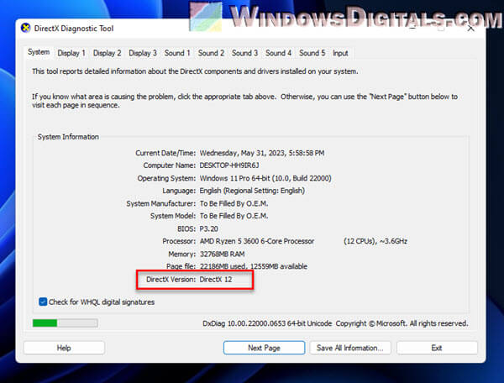Go to the Sound 4 tab
Viewport: 504px width, 383px height.
point(278,53)
